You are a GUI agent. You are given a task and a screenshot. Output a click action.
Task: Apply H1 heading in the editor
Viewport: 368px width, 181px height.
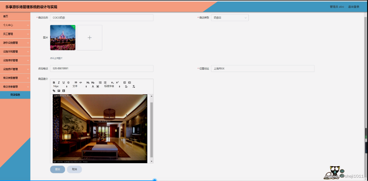pos(88,82)
